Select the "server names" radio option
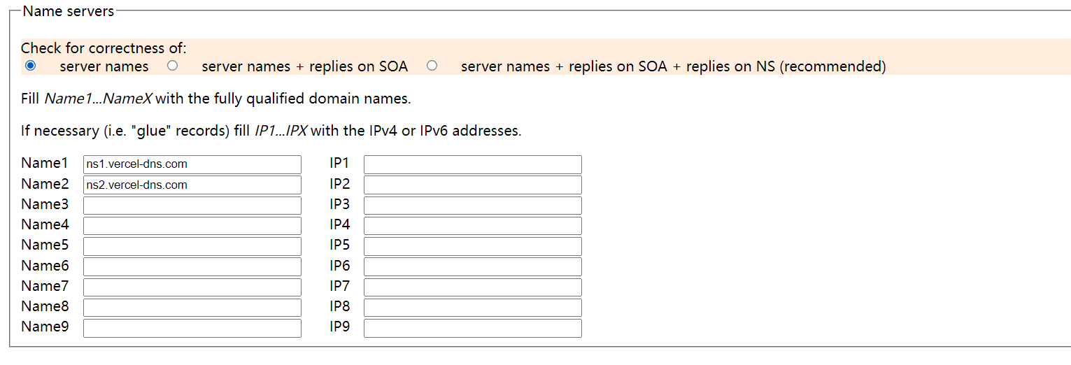 (31, 66)
